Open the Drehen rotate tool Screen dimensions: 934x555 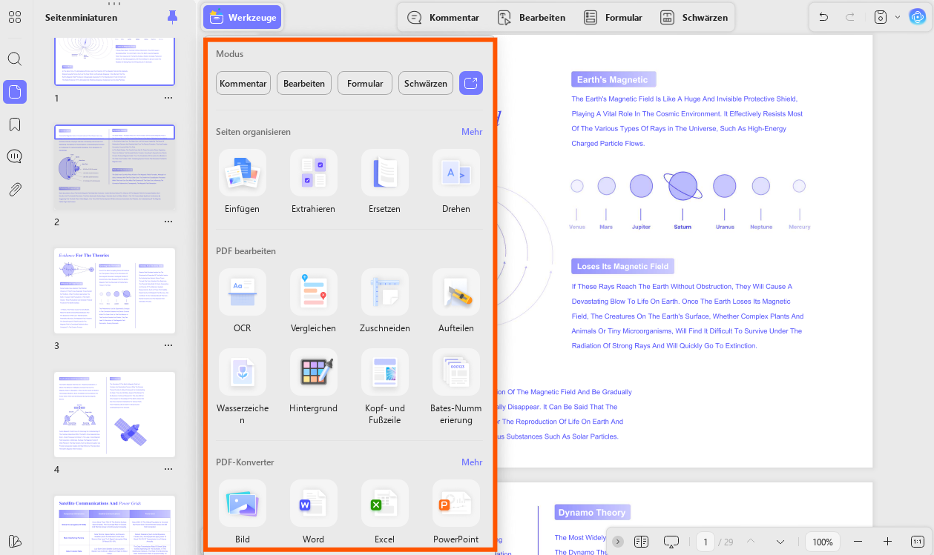click(456, 182)
